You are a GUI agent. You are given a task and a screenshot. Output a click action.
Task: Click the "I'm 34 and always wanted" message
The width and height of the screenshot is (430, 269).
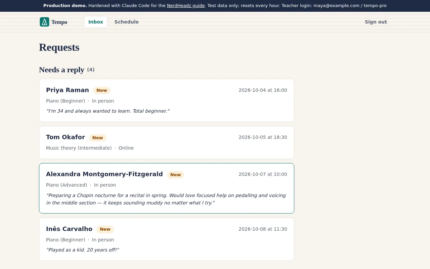[108, 111]
